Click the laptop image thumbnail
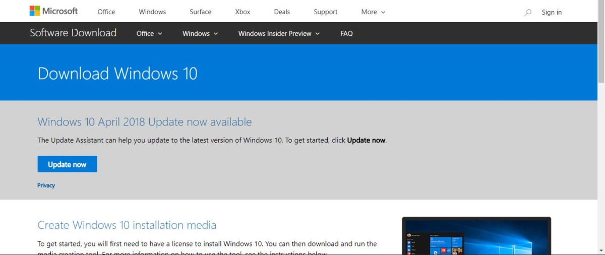Screen dimensions: 605x255 (476, 236)
